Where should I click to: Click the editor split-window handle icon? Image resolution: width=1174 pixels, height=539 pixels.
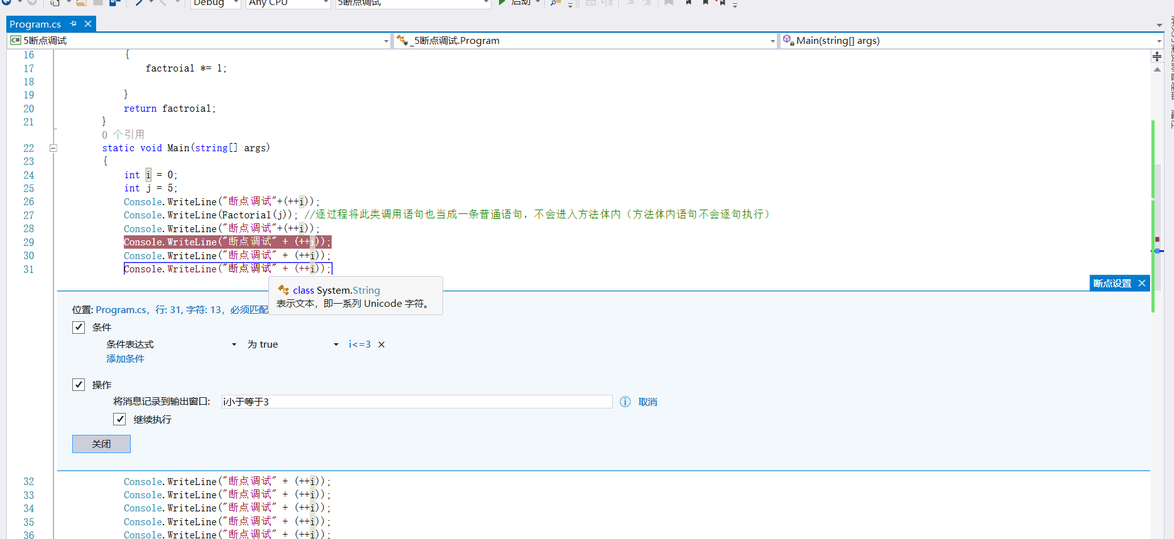pyautogui.click(x=1157, y=56)
